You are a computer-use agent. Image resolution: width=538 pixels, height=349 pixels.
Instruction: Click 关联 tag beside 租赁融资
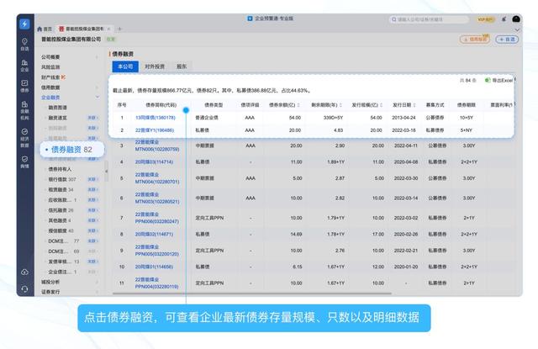click(x=92, y=190)
